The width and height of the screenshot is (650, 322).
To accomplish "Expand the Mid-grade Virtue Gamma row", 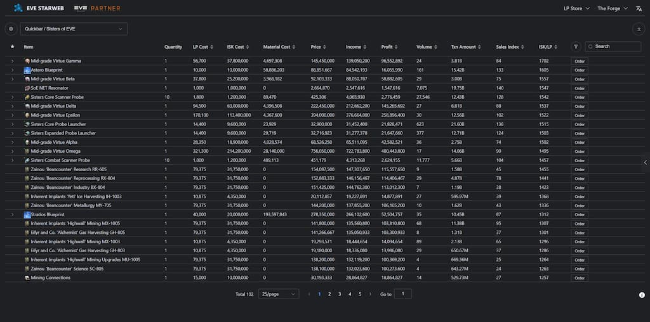I will (x=13, y=61).
